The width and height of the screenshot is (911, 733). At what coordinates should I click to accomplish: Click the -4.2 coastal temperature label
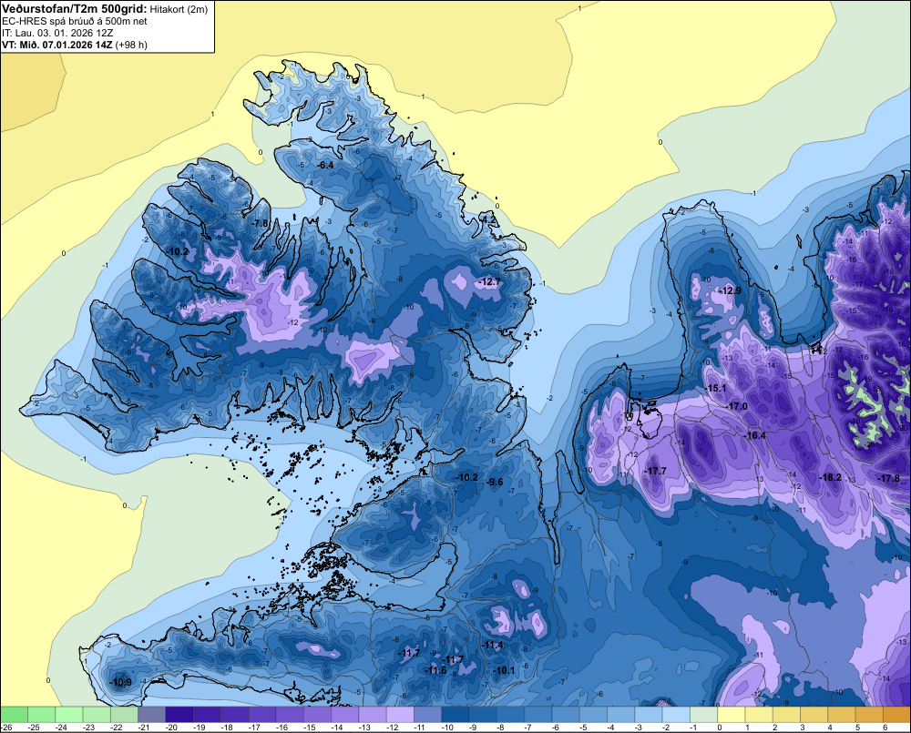coord(489,220)
